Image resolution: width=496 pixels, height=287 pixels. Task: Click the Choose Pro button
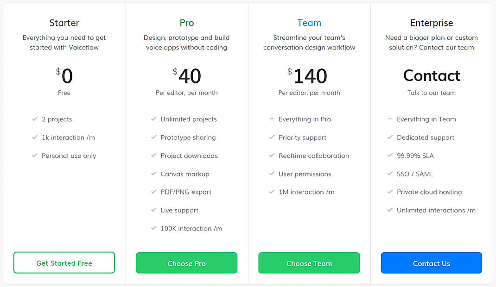pos(186,262)
